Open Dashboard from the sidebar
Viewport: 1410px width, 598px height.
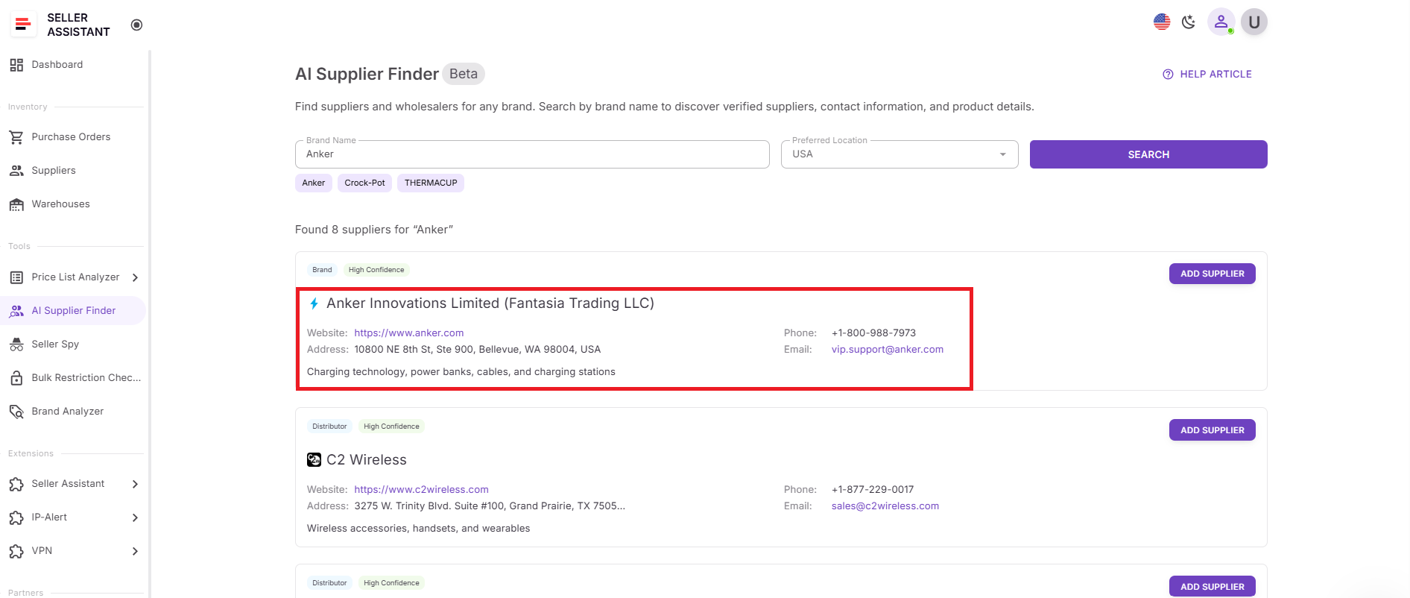tap(57, 65)
